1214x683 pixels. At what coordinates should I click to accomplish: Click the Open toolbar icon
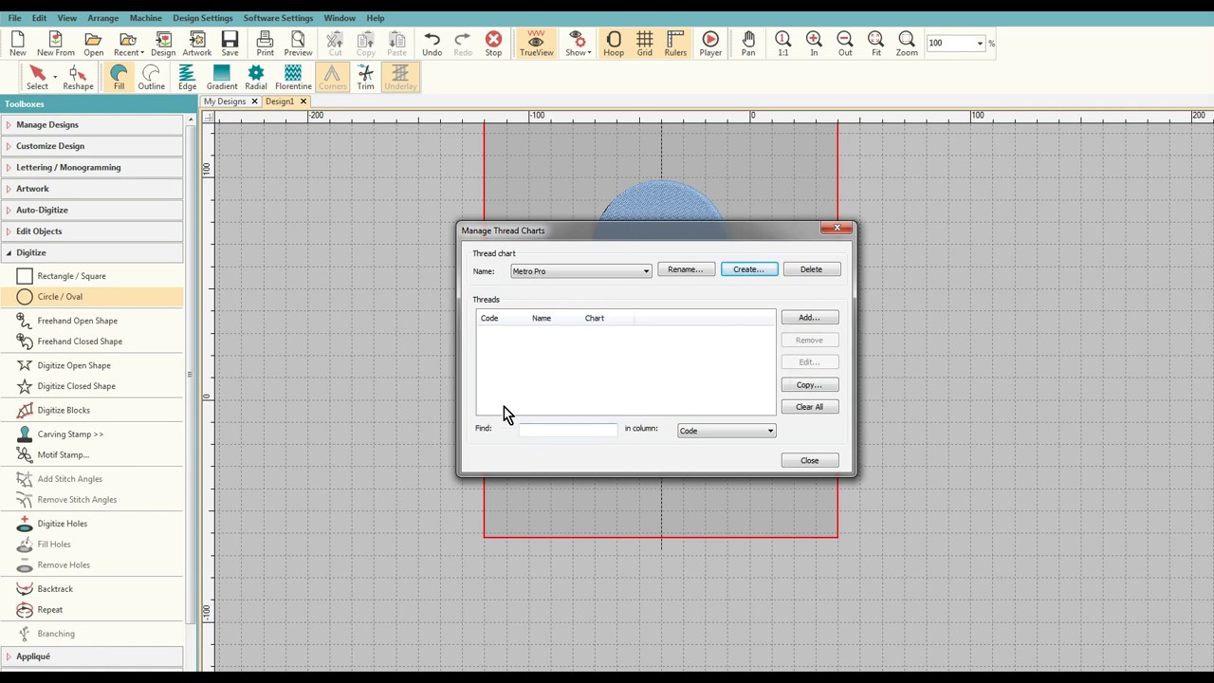[93, 44]
